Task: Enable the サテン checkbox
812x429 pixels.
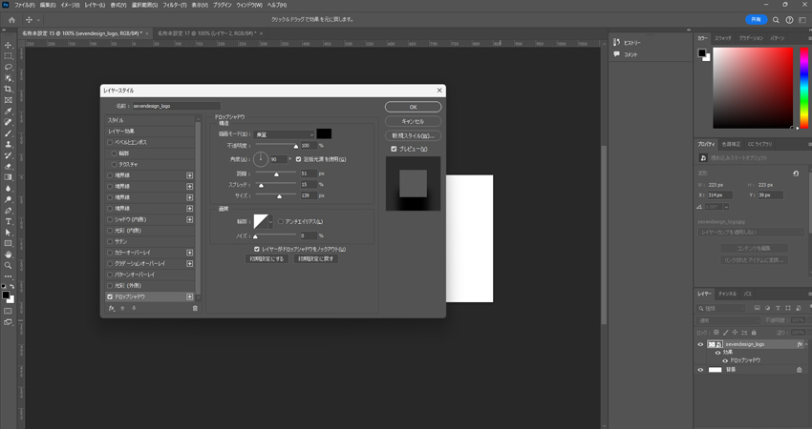Action: 110,241
